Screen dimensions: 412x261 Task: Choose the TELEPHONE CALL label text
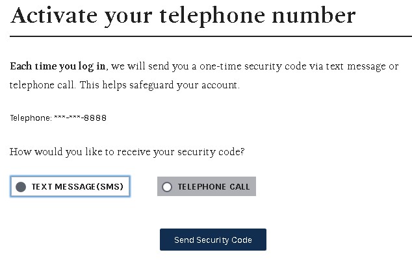(214, 187)
